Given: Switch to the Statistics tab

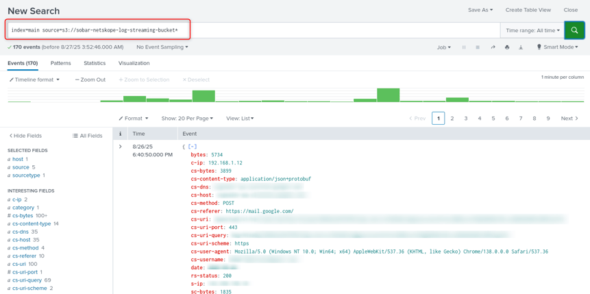Looking at the screenshot, I should pyautogui.click(x=95, y=63).
